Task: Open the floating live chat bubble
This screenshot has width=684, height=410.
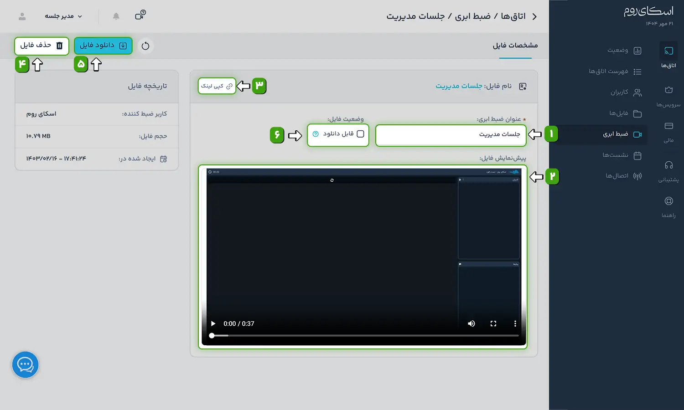Action: [x=25, y=364]
